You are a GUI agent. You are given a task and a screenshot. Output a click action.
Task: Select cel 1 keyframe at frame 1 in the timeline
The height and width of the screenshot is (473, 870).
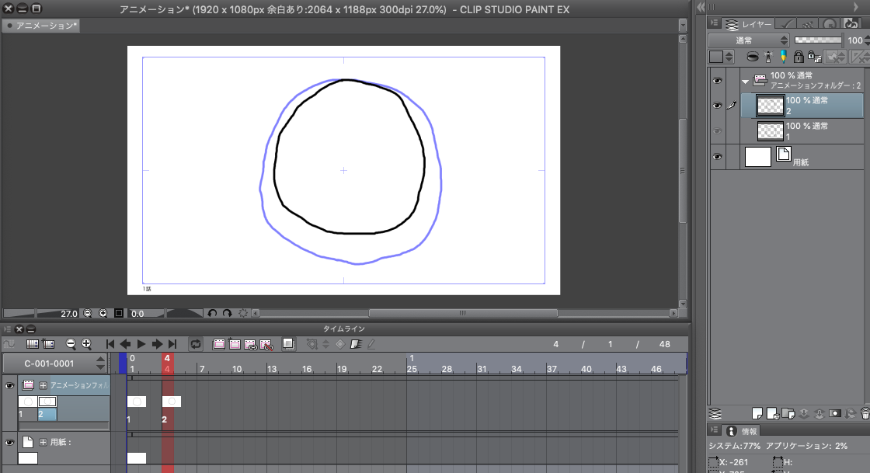click(137, 402)
